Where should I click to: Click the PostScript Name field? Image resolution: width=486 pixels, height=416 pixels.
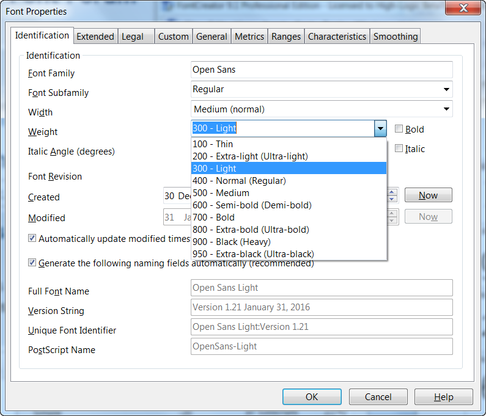tap(322, 346)
